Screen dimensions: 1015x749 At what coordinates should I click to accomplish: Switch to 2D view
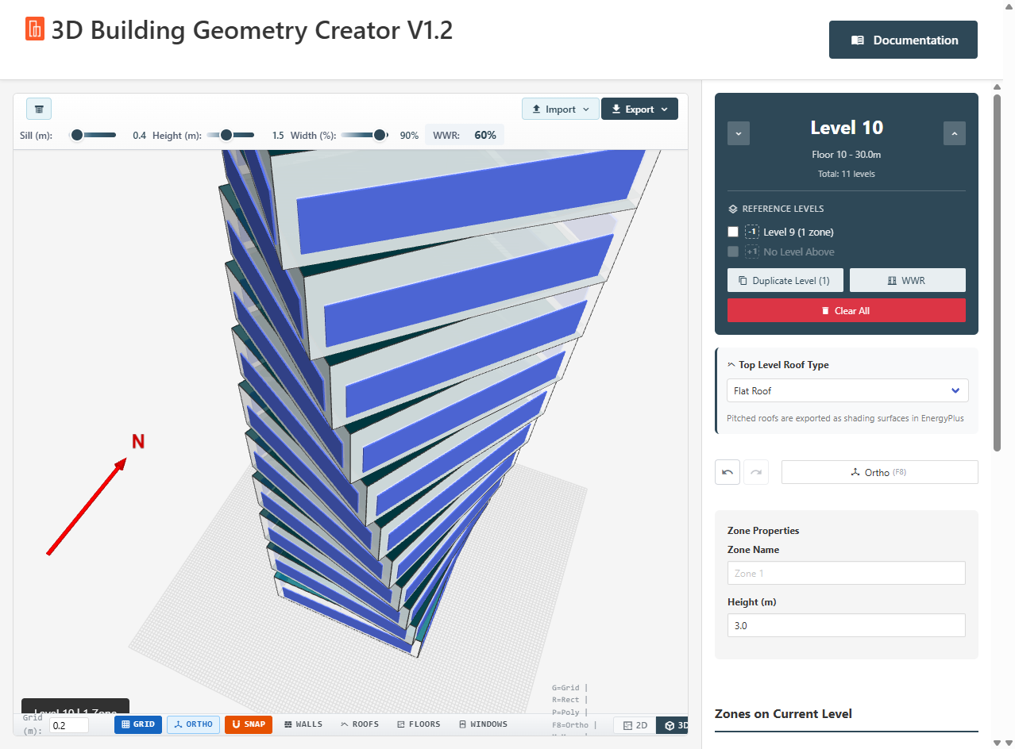pyautogui.click(x=634, y=725)
